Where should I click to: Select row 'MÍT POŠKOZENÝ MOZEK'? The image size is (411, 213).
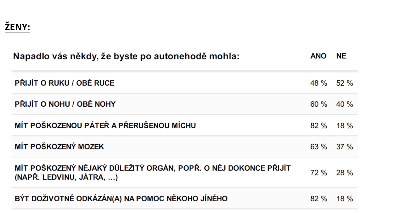(x=184, y=147)
